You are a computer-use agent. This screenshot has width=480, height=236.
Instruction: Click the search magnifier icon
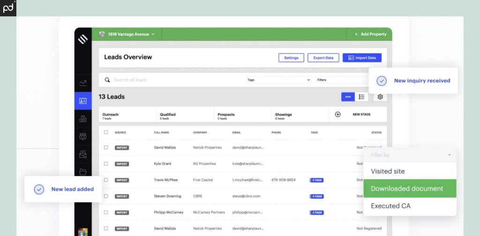(107, 80)
